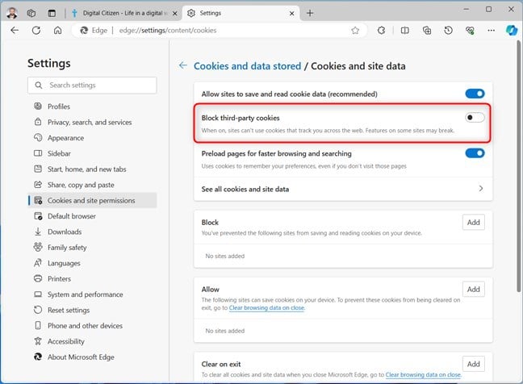This screenshot has width=523, height=384.
Task: Open Privacy, search, and services
Action: click(x=92, y=122)
